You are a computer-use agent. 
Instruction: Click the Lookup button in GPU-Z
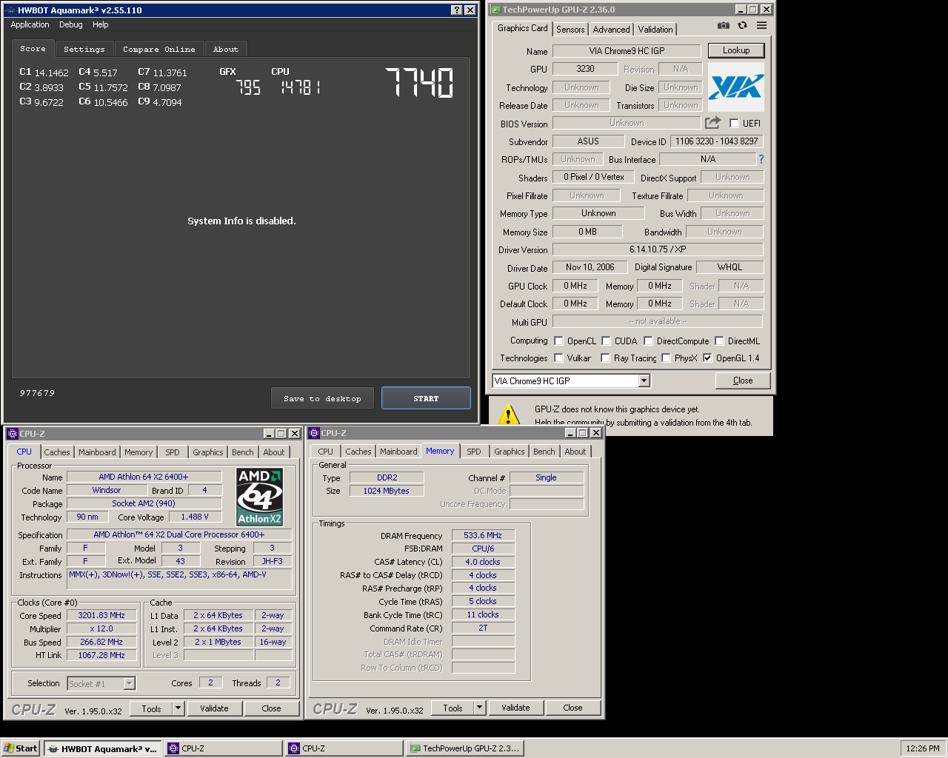click(x=736, y=50)
